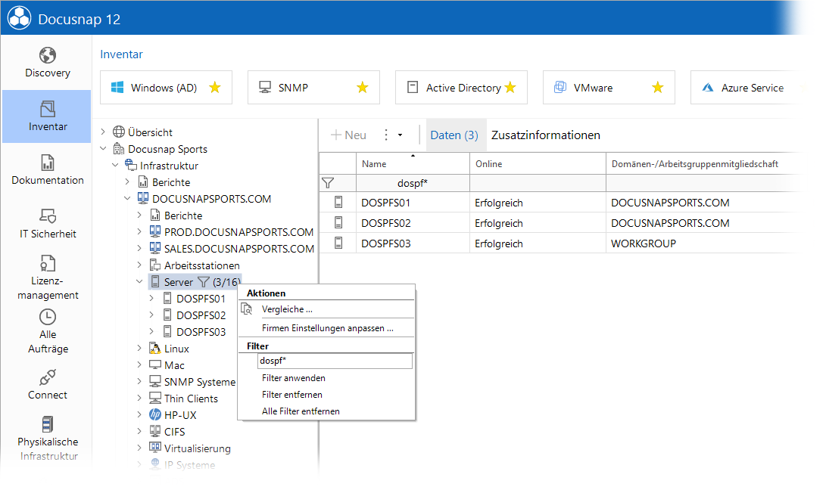Toggle favorite star on VMware tile
This screenshot has height=490, width=826.
657,88
